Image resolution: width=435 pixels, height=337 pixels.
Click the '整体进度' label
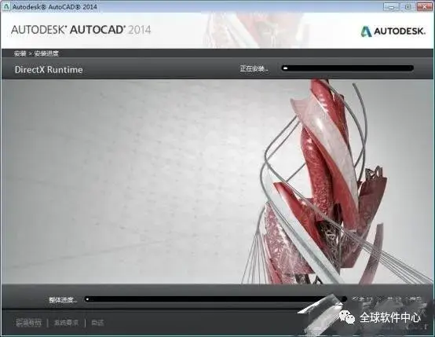63,299
